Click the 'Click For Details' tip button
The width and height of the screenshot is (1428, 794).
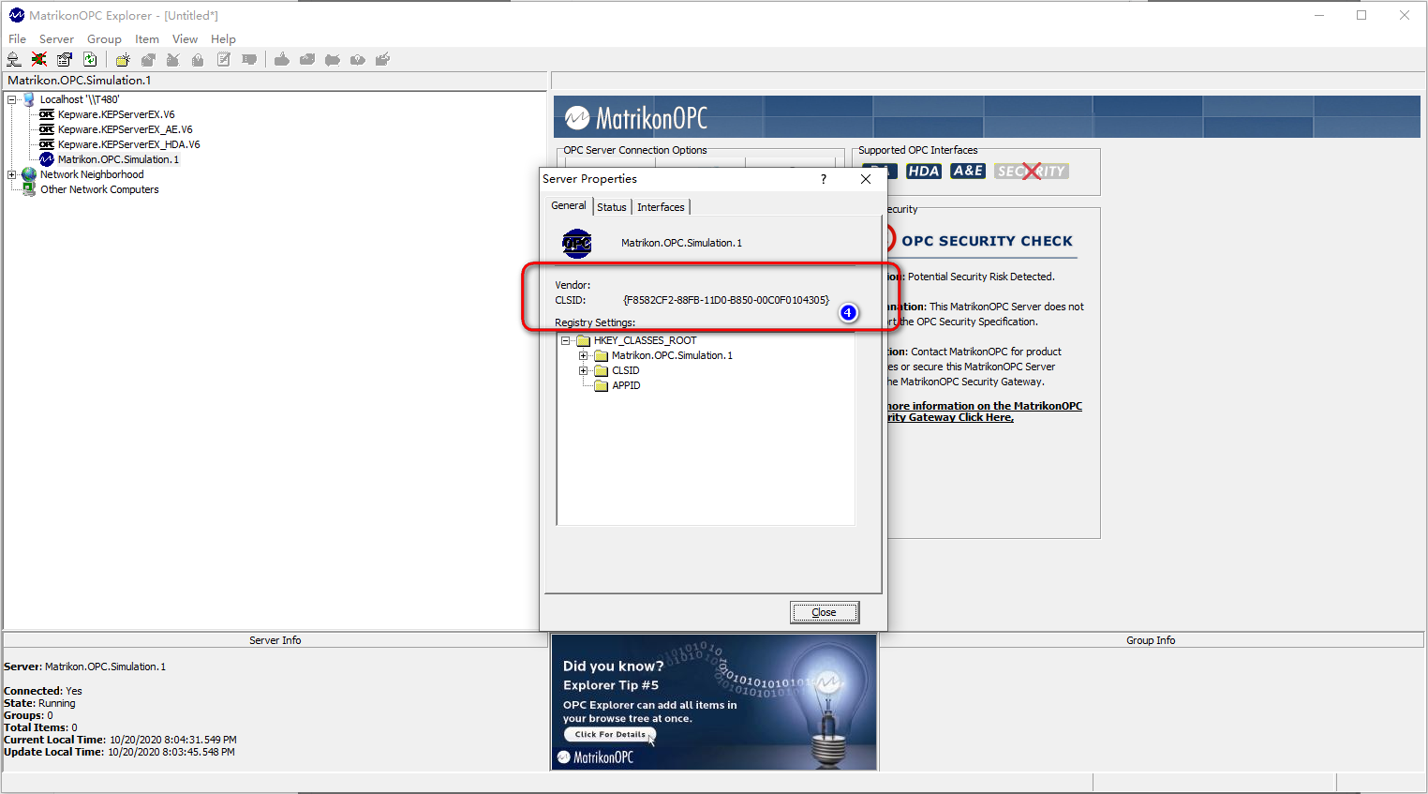point(610,735)
